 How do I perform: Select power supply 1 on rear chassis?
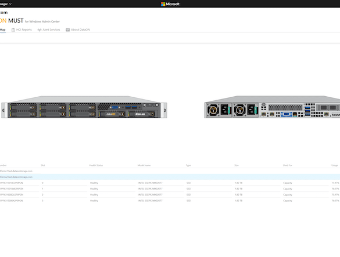(x=219, y=110)
